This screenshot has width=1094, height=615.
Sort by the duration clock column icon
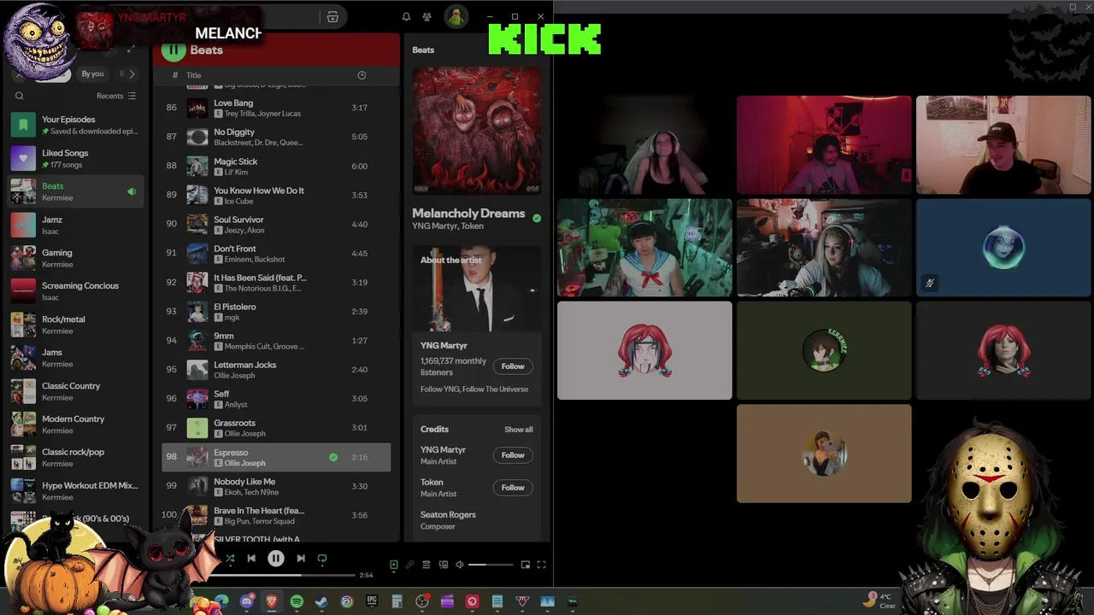pos(362,75)
